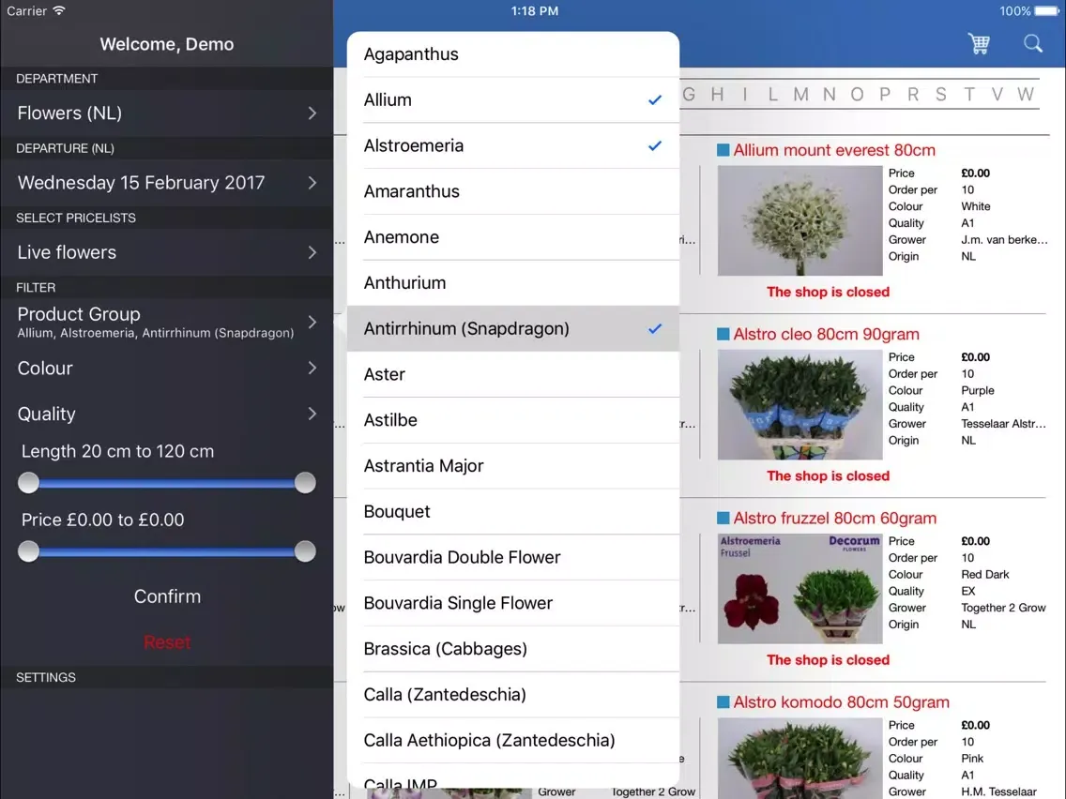The image size is (1066, 799).
Task: Click the blue square beside Alstro fruzzel
Action: pos(723,519)
